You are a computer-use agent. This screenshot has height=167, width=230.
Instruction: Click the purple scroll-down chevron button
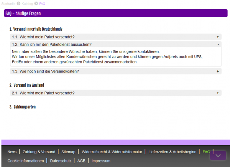(x=218, y=155)
